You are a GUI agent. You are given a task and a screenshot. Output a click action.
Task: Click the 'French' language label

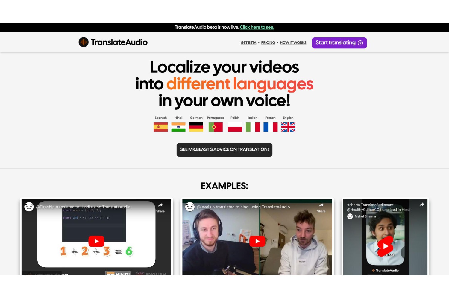click(x=270, y=118)
